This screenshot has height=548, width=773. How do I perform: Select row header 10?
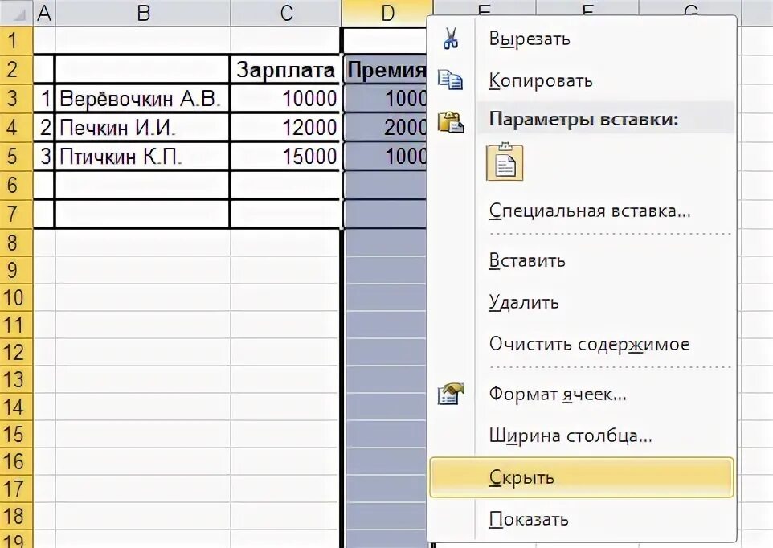click(16, 297)
